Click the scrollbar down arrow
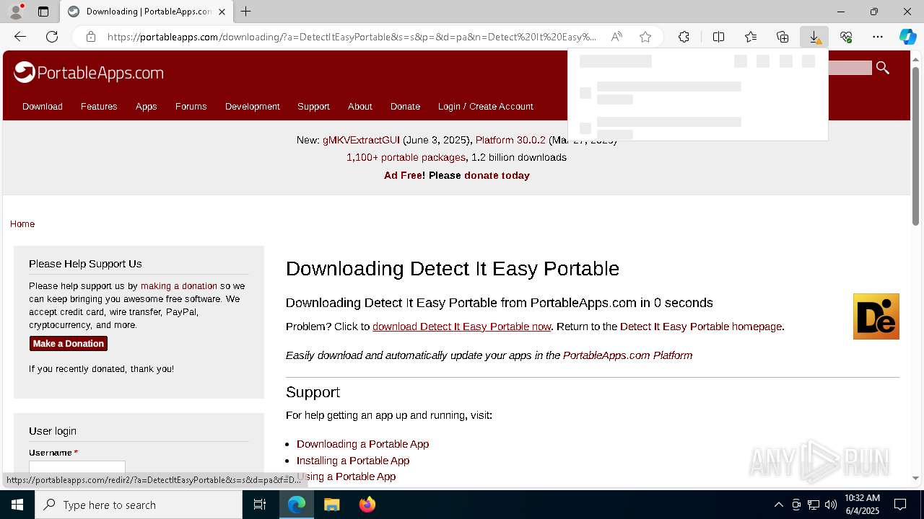 (x=916, y=479)
